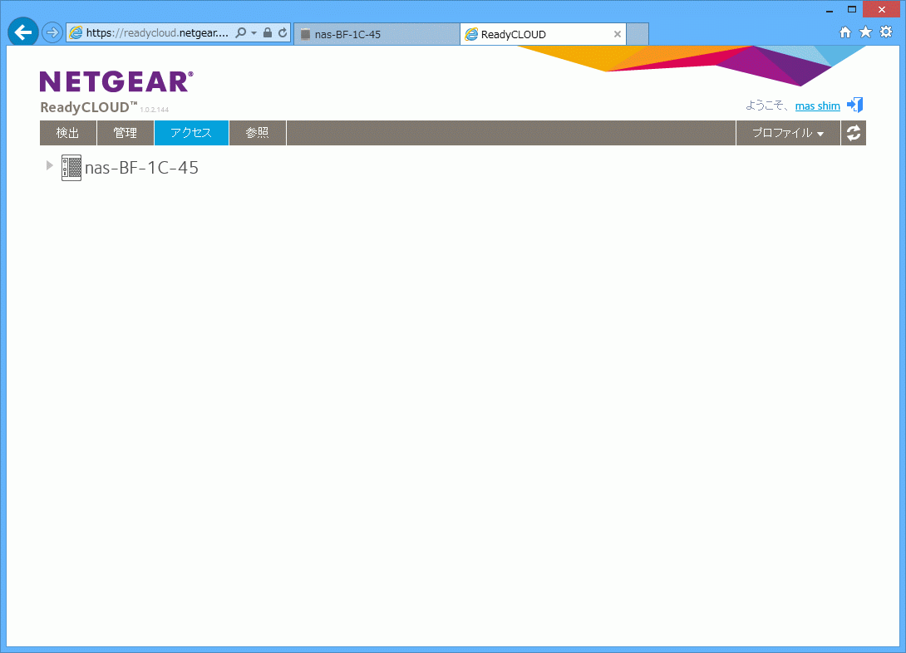Click the logout icon beside mas shim
This screenshot has height=653, width=906.
[x=854, y=106]
